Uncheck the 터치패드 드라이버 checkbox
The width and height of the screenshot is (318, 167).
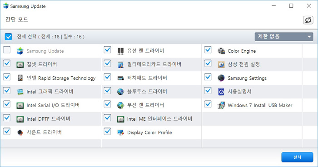pos(107,77)
